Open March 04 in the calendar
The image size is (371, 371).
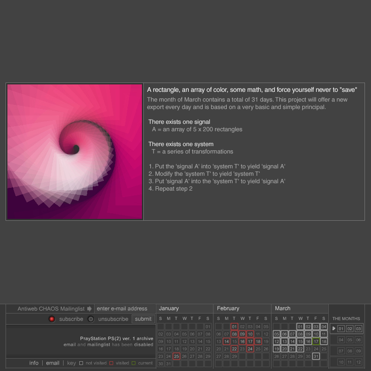tap(324, 327)
